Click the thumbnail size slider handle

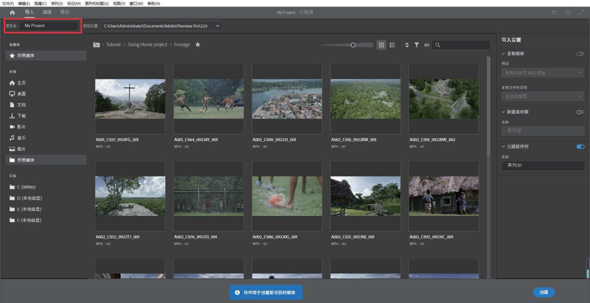click(x=353, y=45)
